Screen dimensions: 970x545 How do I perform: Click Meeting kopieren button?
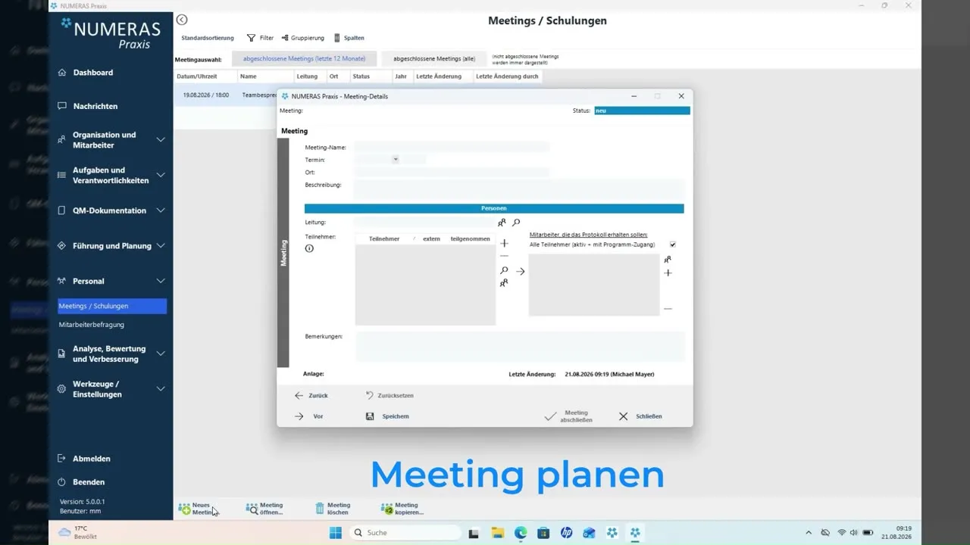(402, 509)
